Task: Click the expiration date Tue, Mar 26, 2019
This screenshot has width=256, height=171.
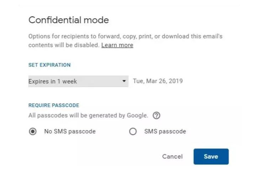Action: (x=158, y=81)
